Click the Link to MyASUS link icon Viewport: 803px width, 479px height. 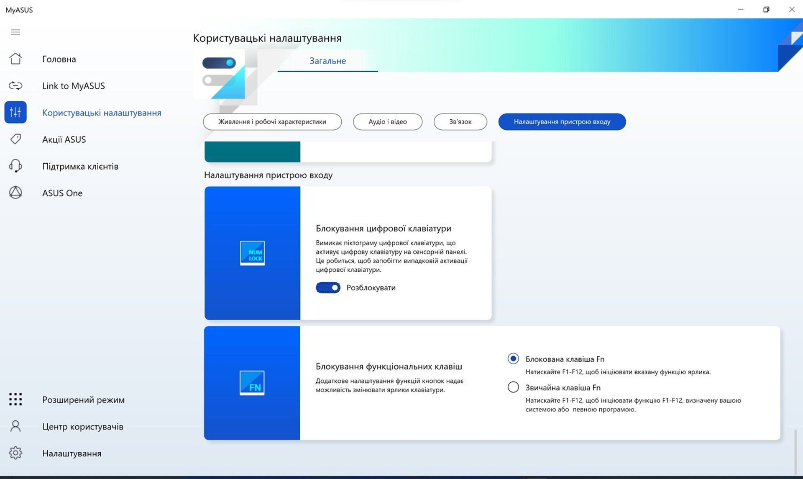tap(15, 86)
